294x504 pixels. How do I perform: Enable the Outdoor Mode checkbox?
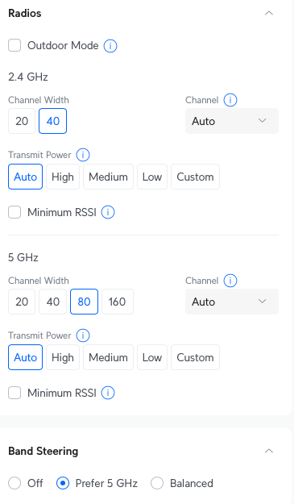[14, 45]
